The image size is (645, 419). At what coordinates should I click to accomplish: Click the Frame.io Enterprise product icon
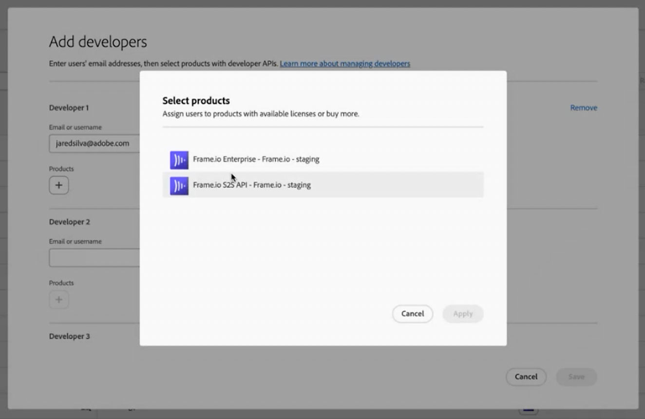coord(179,160)
